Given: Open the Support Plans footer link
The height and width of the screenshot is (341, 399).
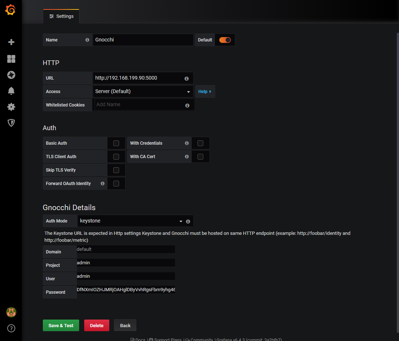Looking at the screenshot, I should (166, 340).
